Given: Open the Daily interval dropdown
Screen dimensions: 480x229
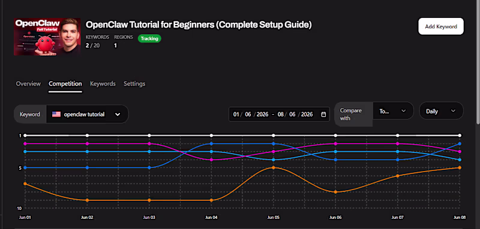Looking at the screenshot, I should [x=441, y=111].
